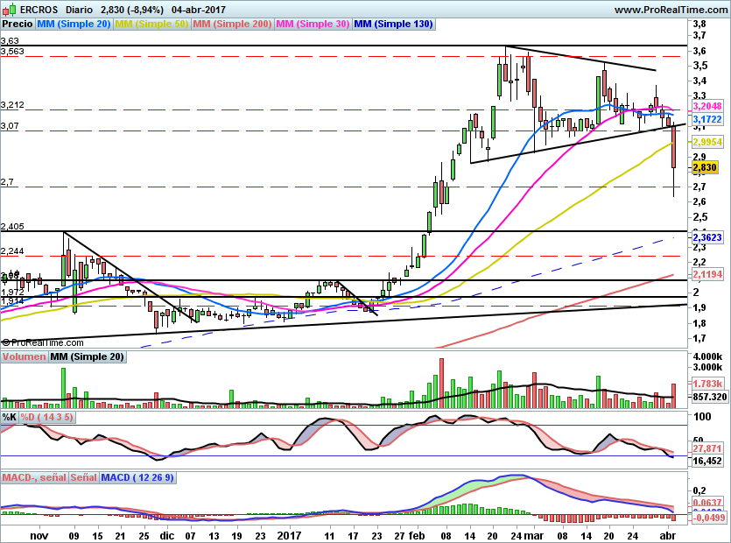
Task: Click the www.ProRealTime.com link at top
Action: pos(671,10)
